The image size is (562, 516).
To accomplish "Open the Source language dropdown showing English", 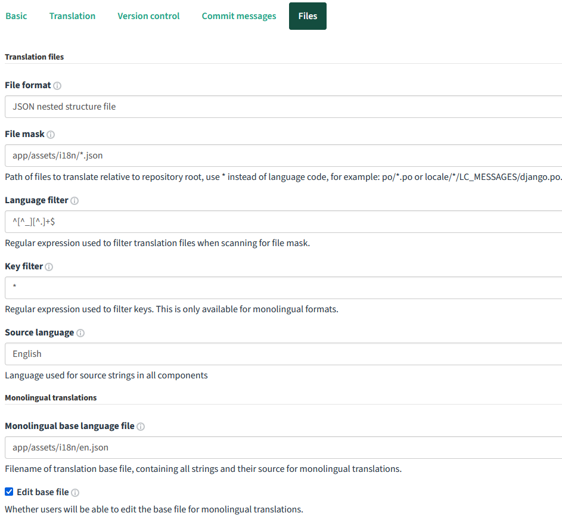I will pos(283,354).
